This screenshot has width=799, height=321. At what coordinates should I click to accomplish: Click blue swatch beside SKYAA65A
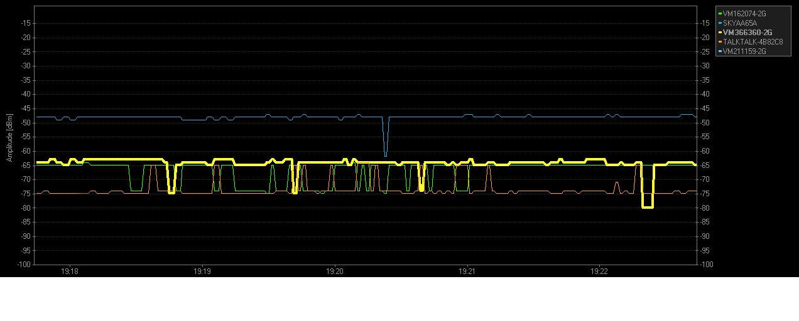click(x=720, y=23)
